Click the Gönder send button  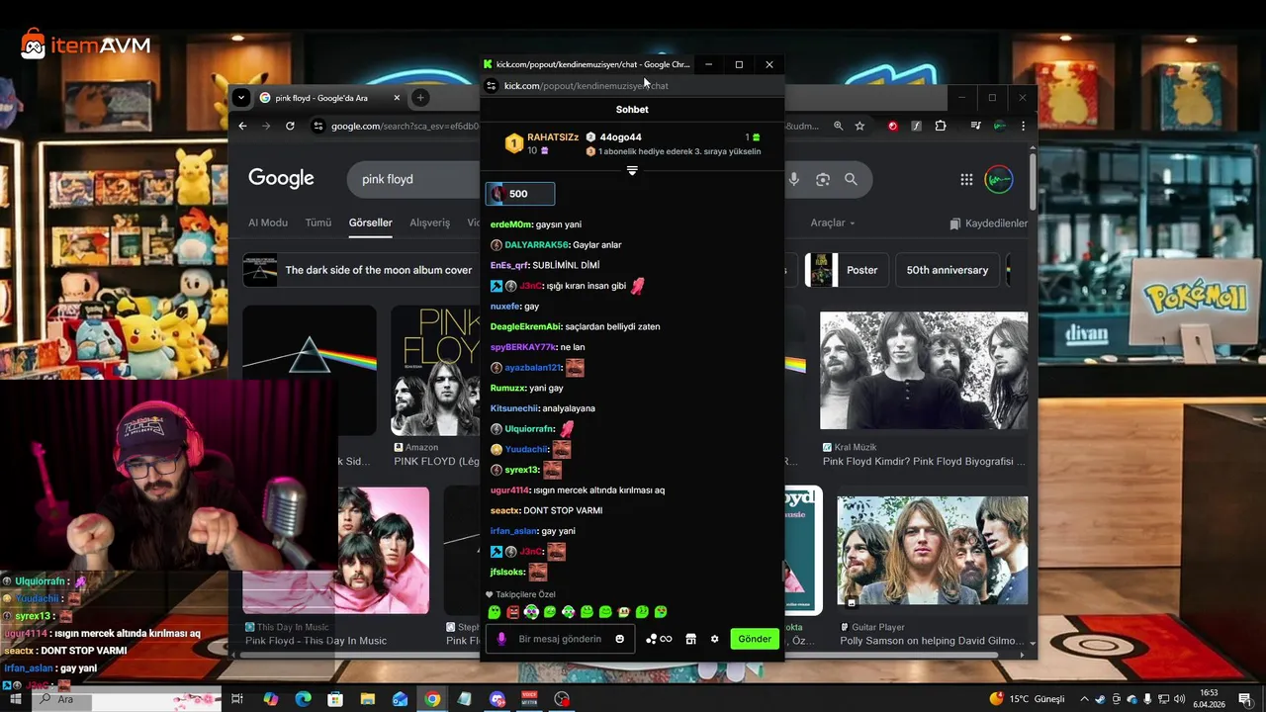755,639
